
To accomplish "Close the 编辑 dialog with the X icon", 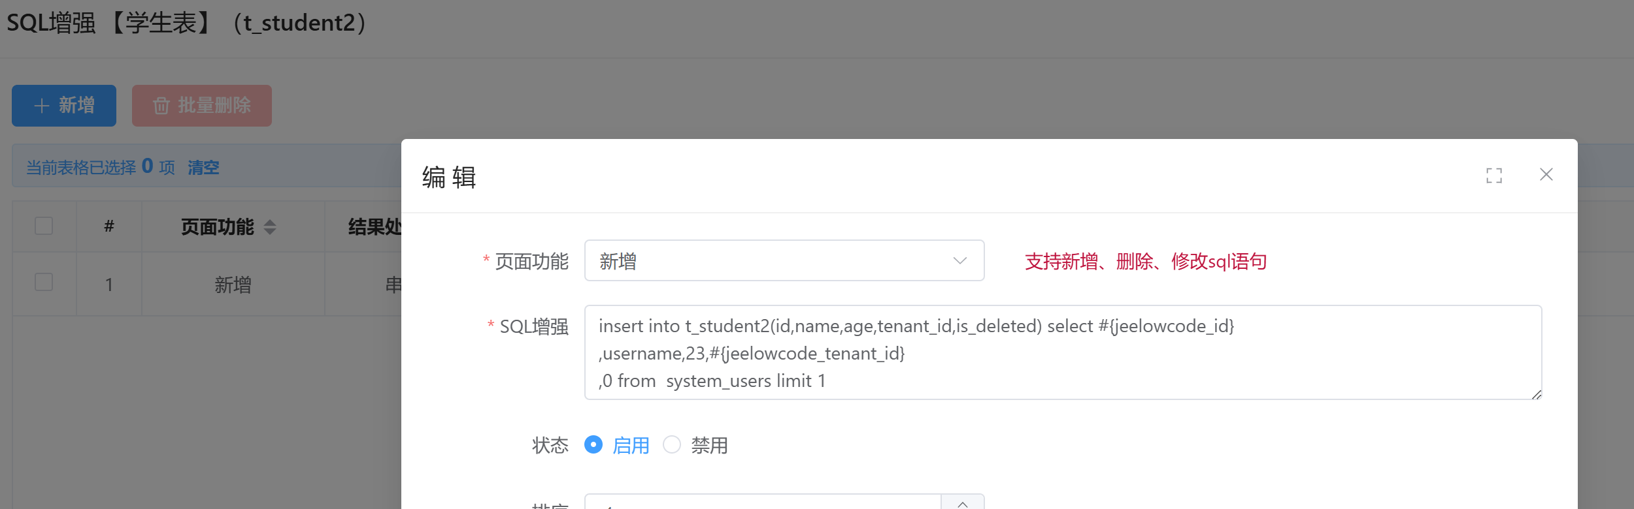I will (1546, 175).
